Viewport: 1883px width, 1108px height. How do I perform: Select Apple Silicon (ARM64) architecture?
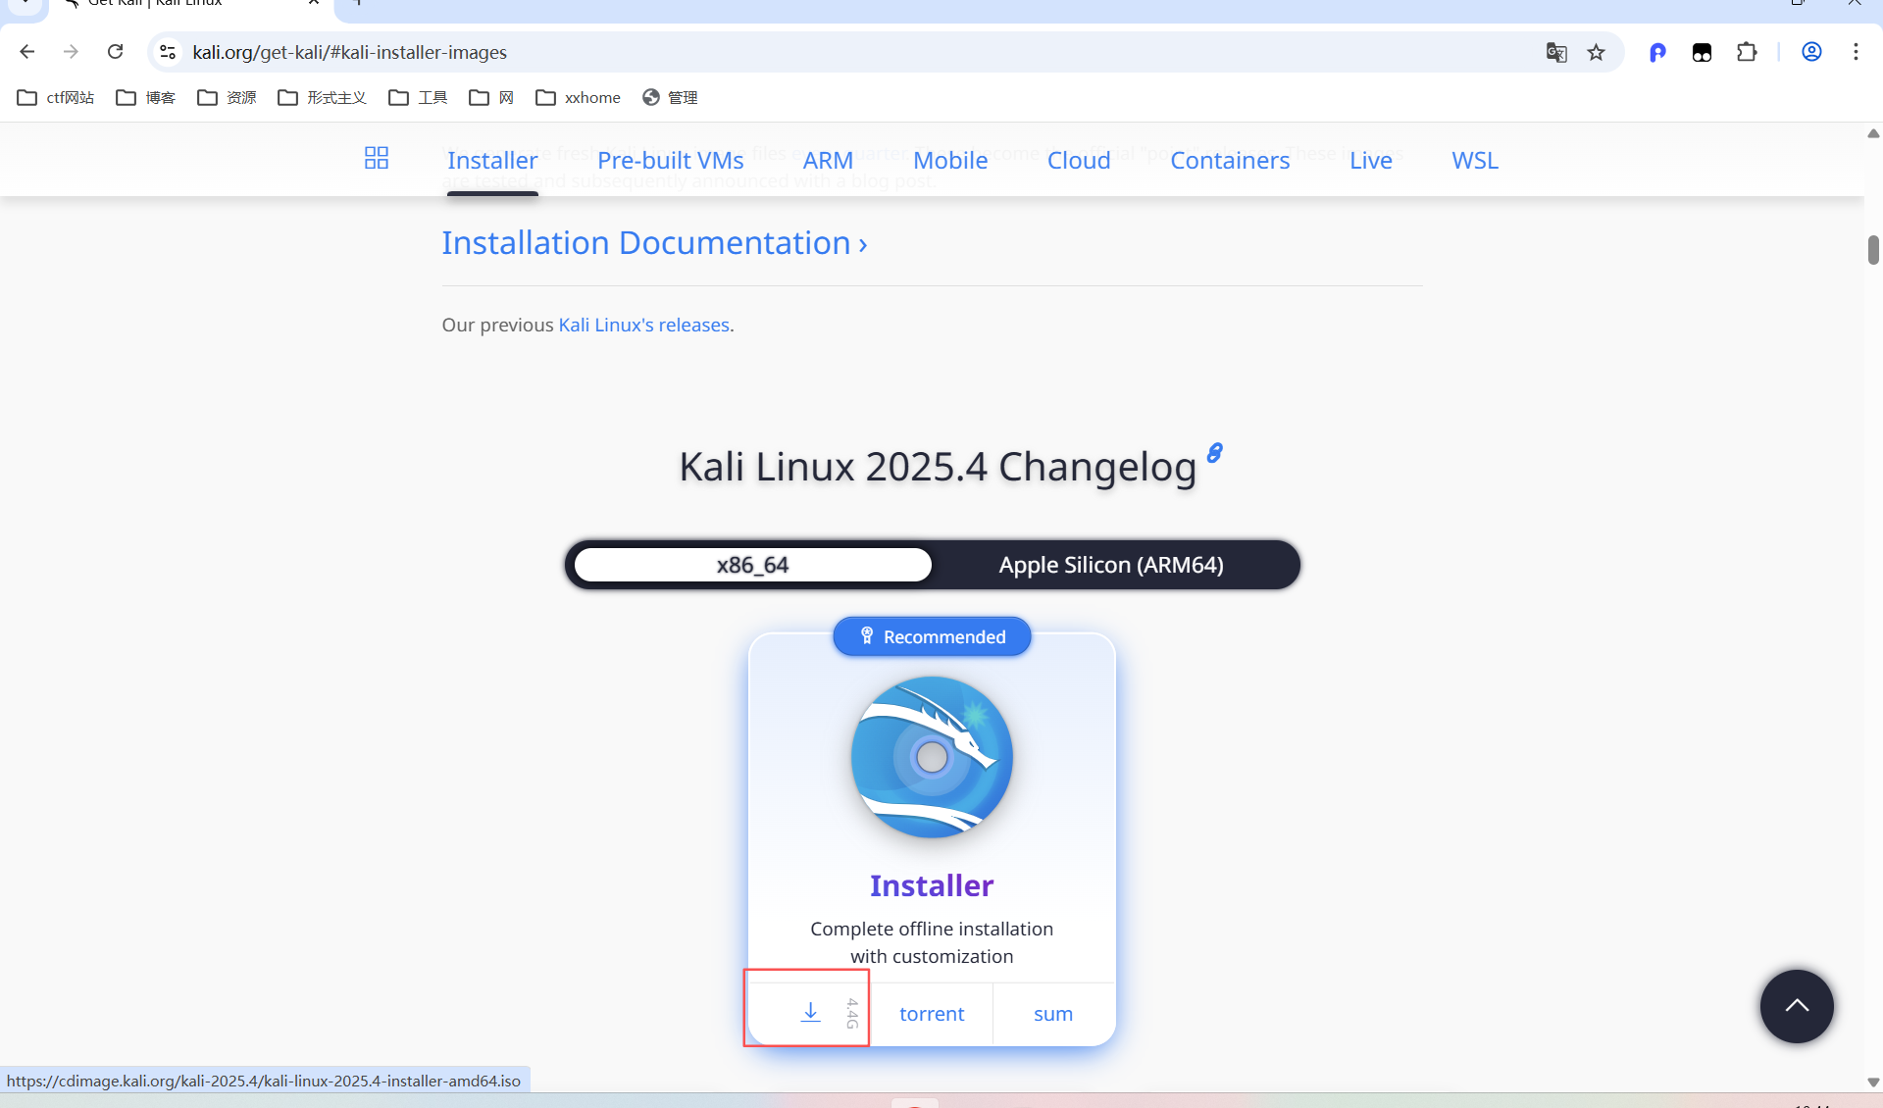[x=1111, y=565]
